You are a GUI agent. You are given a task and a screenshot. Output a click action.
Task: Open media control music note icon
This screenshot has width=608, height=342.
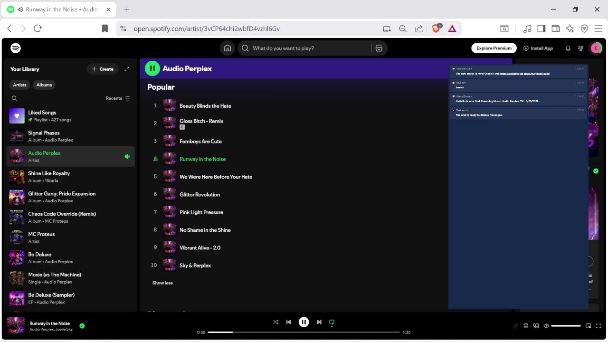click(x=527, y=28)
